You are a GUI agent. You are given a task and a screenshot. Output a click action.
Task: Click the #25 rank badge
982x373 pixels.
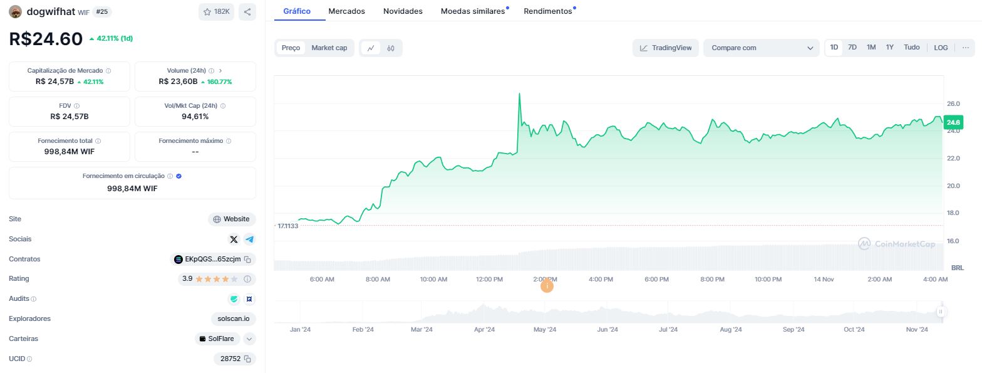coord(102,12)
